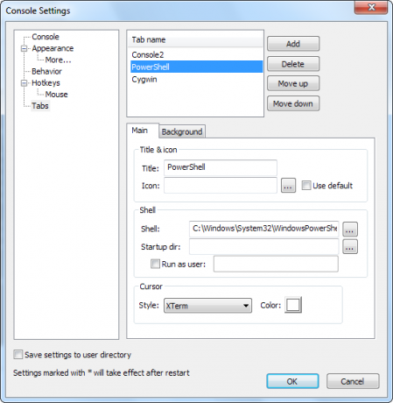This screenshot has height=403, width=393.
Task: Move the PowerShell tab up
Action: (x=293, y=83)
